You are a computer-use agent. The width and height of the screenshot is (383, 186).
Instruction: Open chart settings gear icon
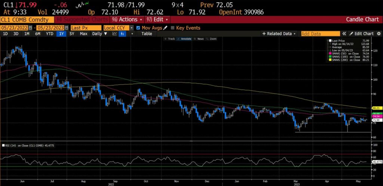coord(379,34)
